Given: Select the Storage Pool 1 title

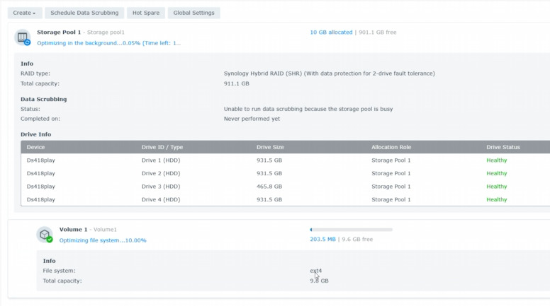Looking at the screenshot, I should [59, 33].
